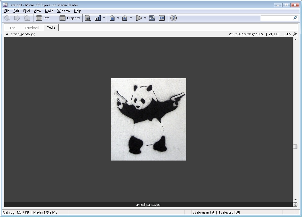This screenshot has height=217, width=302.
Task: Click the Home icon in toolbar
Action: (27, 18)
